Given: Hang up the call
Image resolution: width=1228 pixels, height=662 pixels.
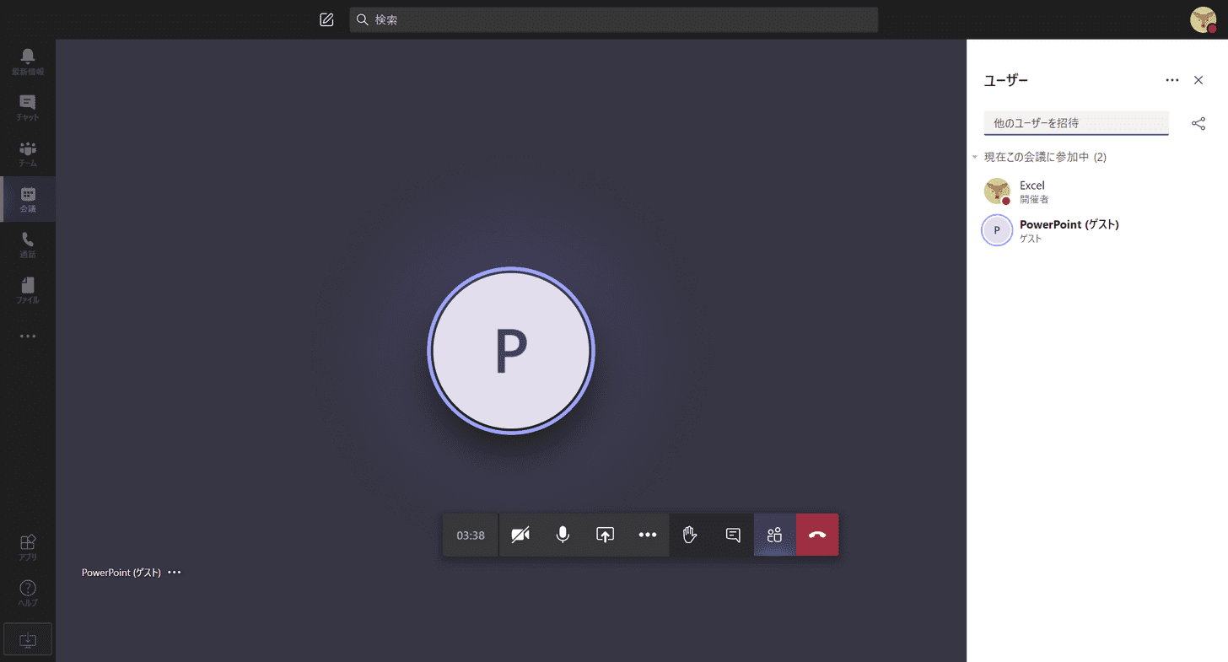Looking at the screenshot, I should (817, 535).
